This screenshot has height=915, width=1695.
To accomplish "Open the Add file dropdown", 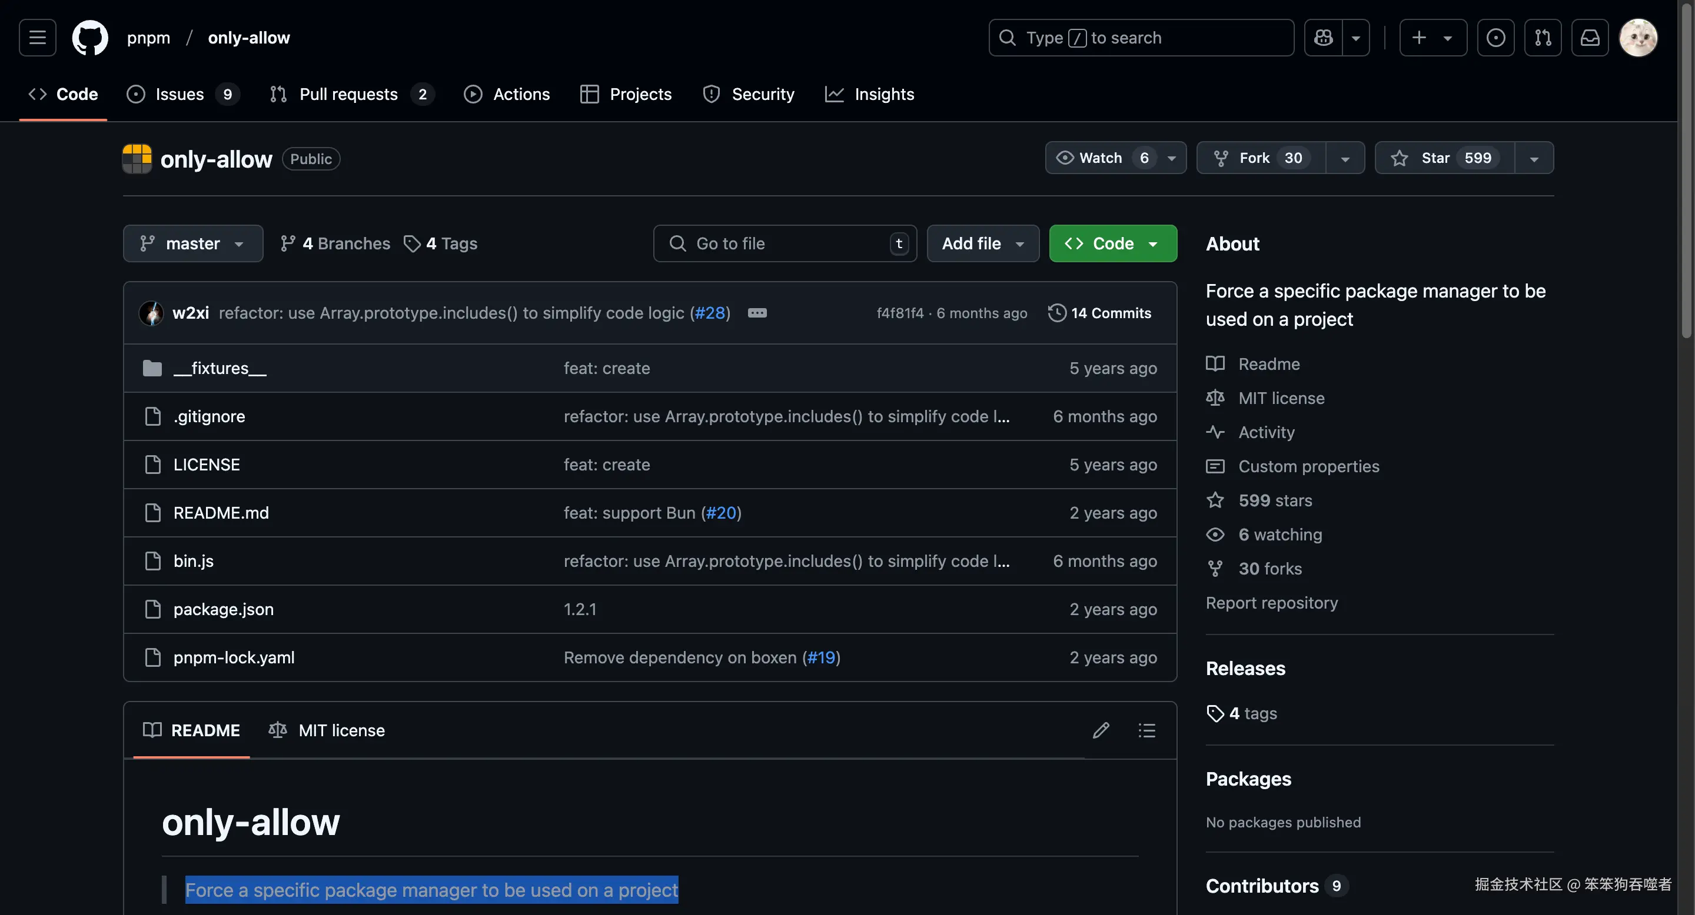I will point(982,243).
